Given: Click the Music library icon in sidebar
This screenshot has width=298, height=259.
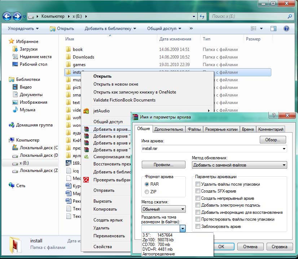Looking at the screenshot, I should tap(15, 110).
